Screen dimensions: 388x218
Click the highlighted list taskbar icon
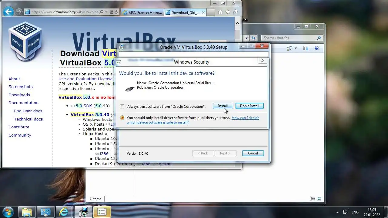pos(102,212)
